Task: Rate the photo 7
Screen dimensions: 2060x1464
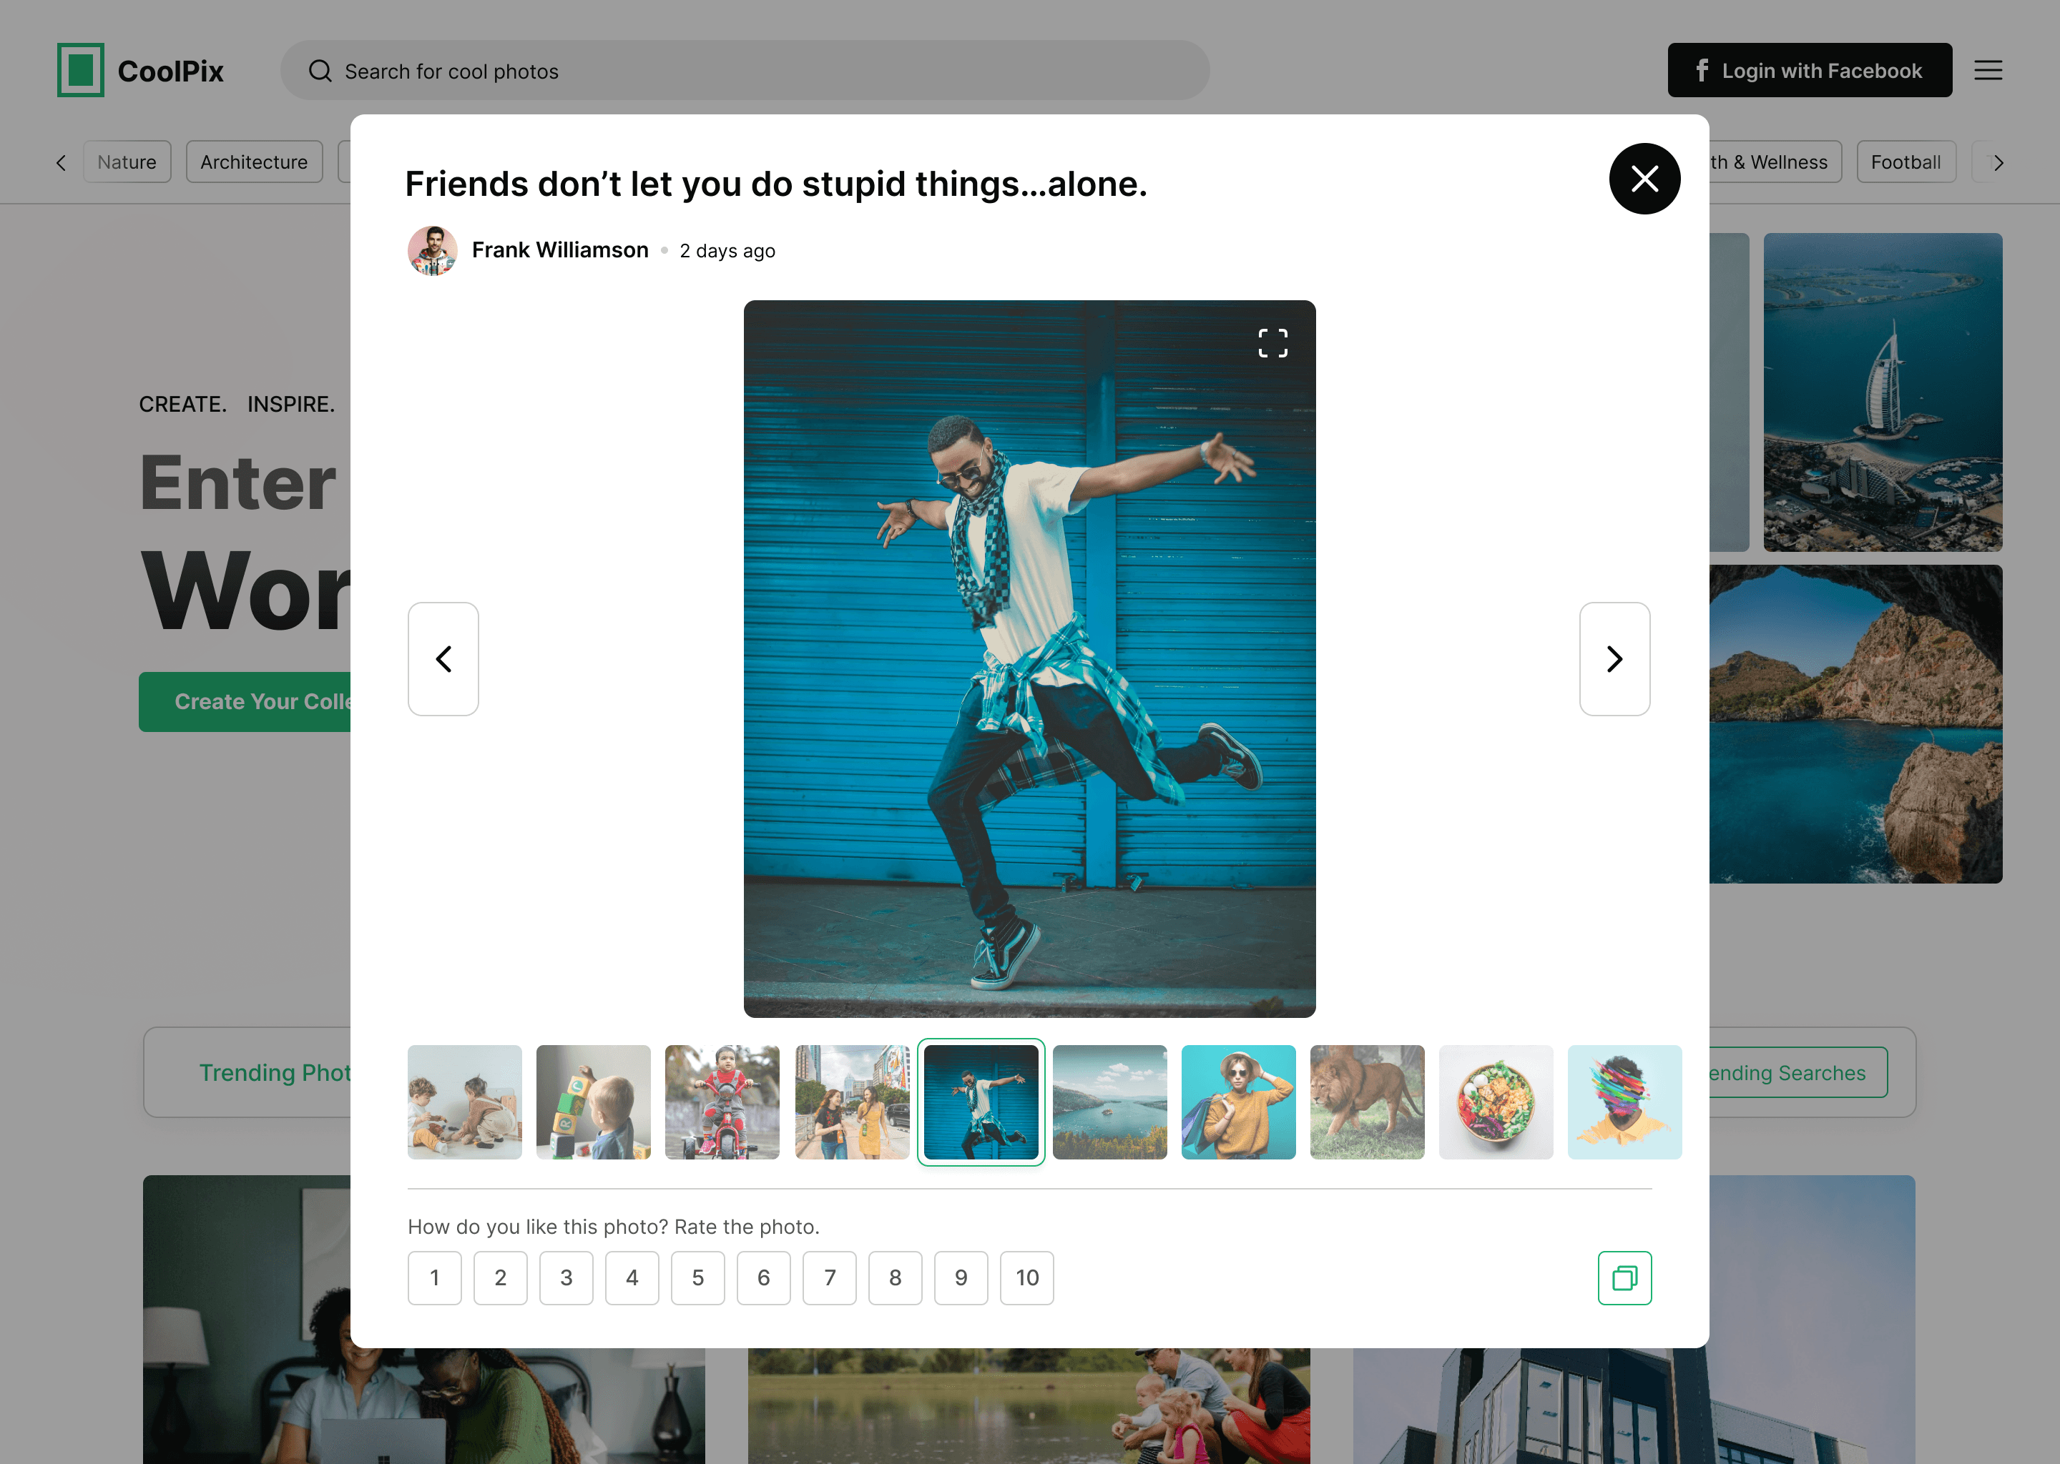Action: click(829, 1277)
